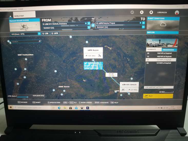Swap departure and arrival airports
Image resolution: width=188 pixels, height=141 pixels.
[x=93, y=25]
